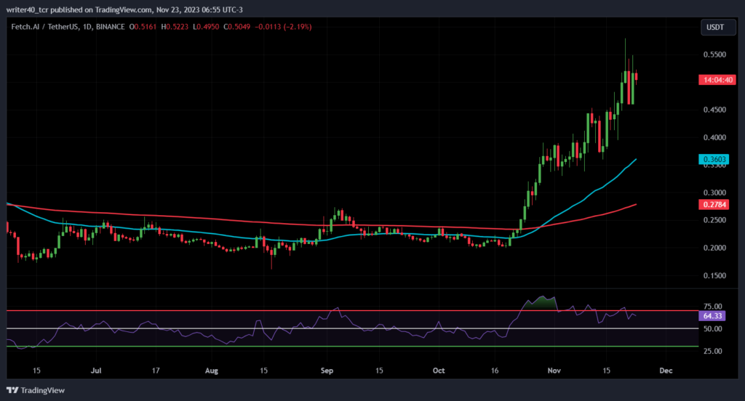Viewport: 745px width, 401px height.
Task: Click the cyan moving average label 0.3603
Action: [x=714, y=159]
